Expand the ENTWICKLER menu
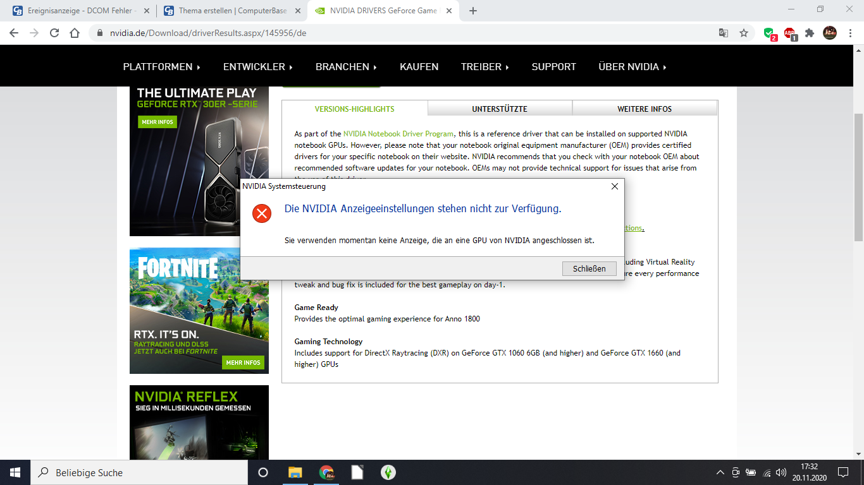This screenshot has width=864, height=485. [258, 66]
